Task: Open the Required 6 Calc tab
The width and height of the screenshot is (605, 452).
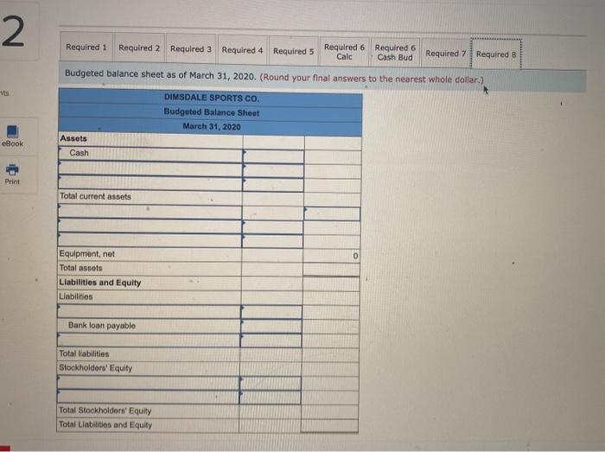Action: tap(344, 52)
